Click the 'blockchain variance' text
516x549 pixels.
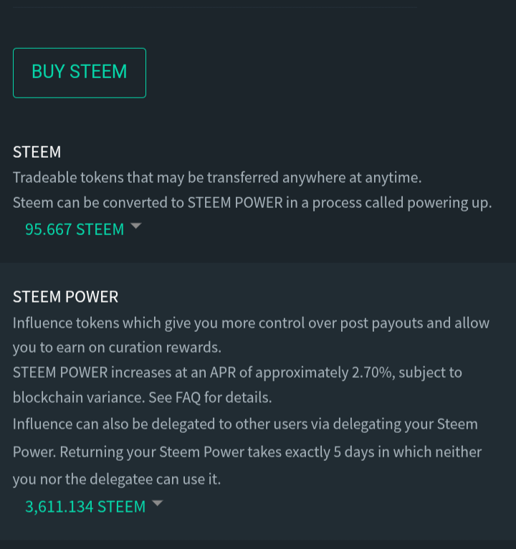click(78, 397)
